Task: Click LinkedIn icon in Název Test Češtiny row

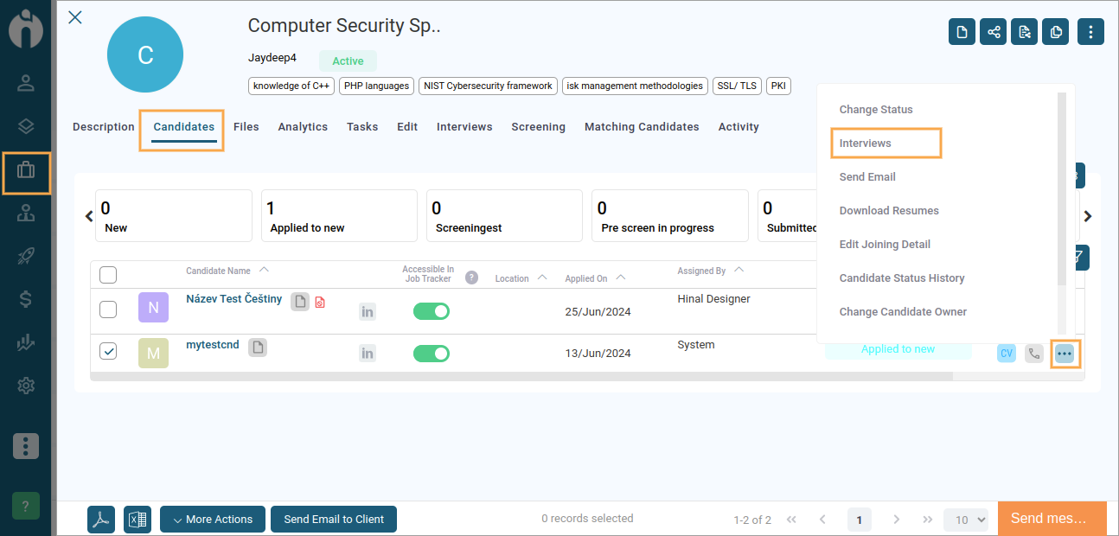Action: [x=368, y=311]
